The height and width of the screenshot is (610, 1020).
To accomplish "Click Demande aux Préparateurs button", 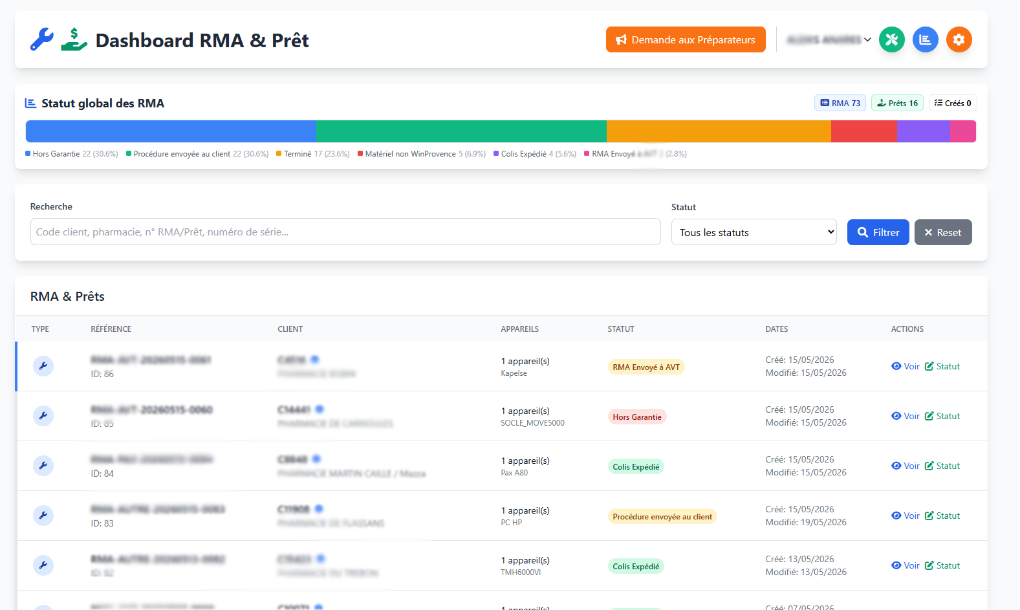I will [686, 39].
